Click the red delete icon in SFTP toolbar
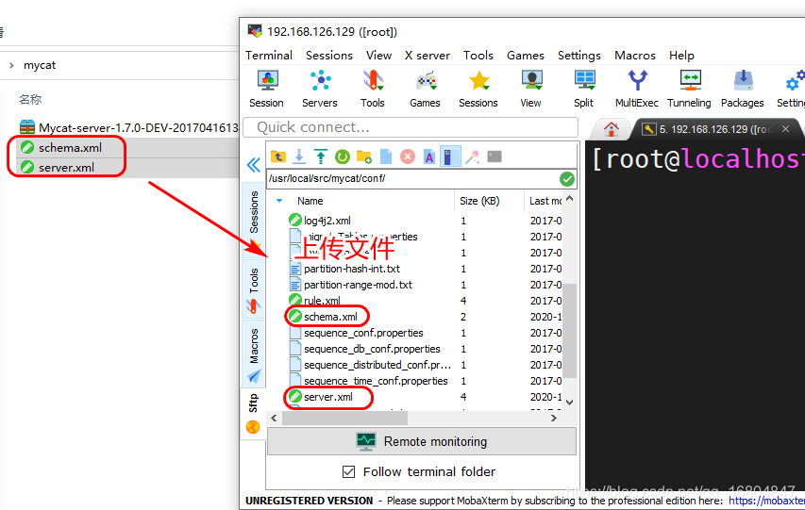 click(408, 156)
